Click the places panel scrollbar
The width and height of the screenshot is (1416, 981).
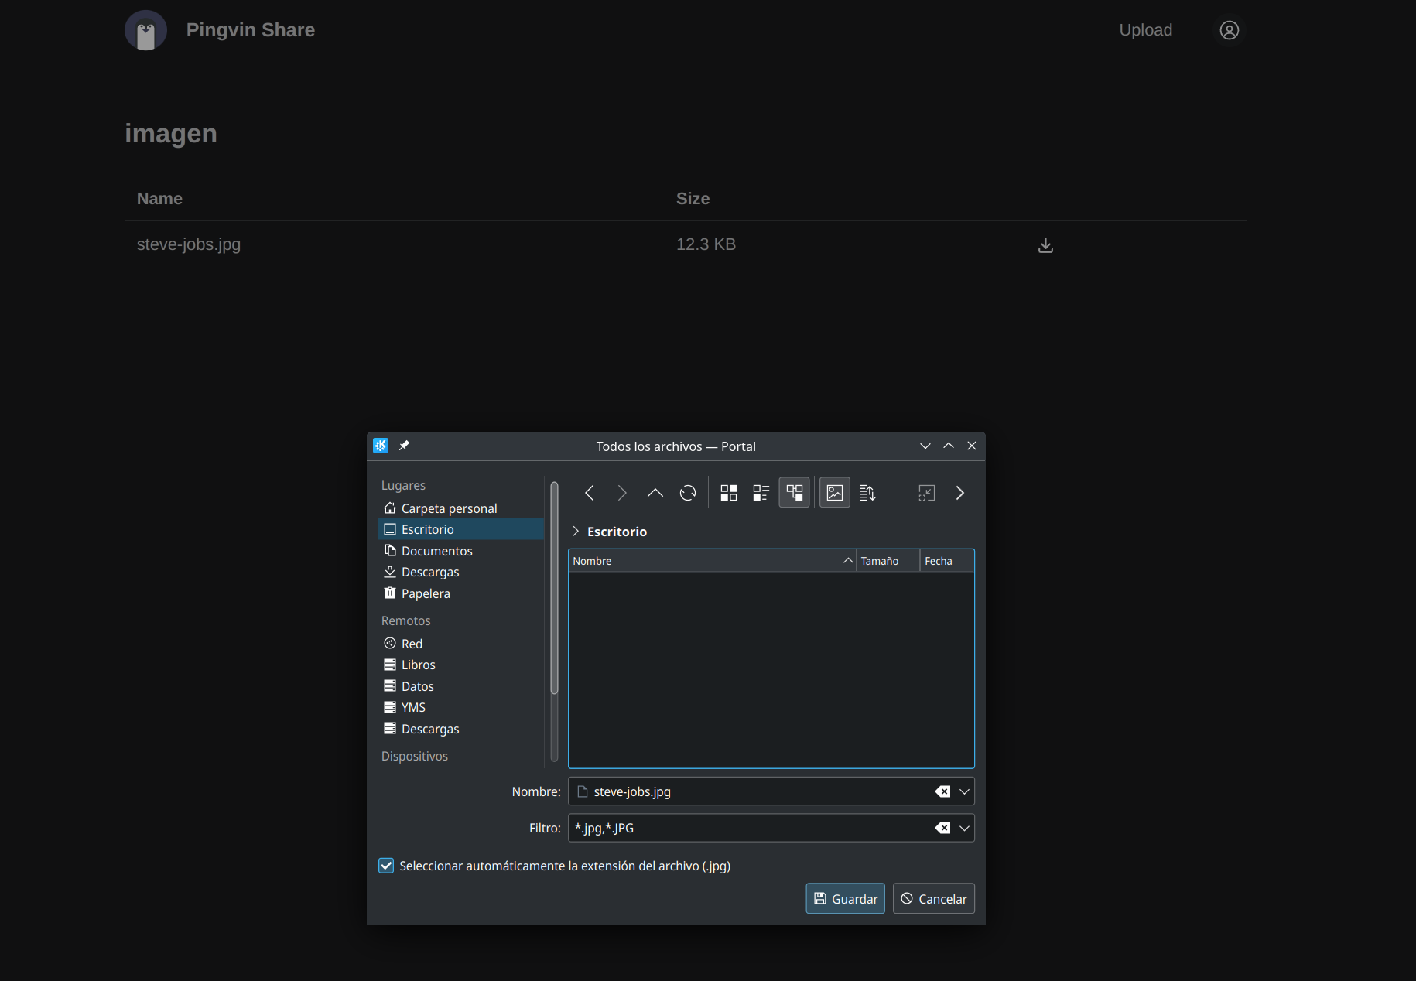pyautogui.click(x=554, y=588)
